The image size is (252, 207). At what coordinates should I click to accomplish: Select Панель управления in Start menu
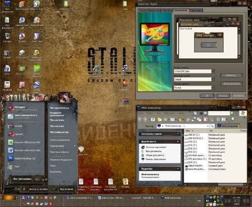coord(60,140)
